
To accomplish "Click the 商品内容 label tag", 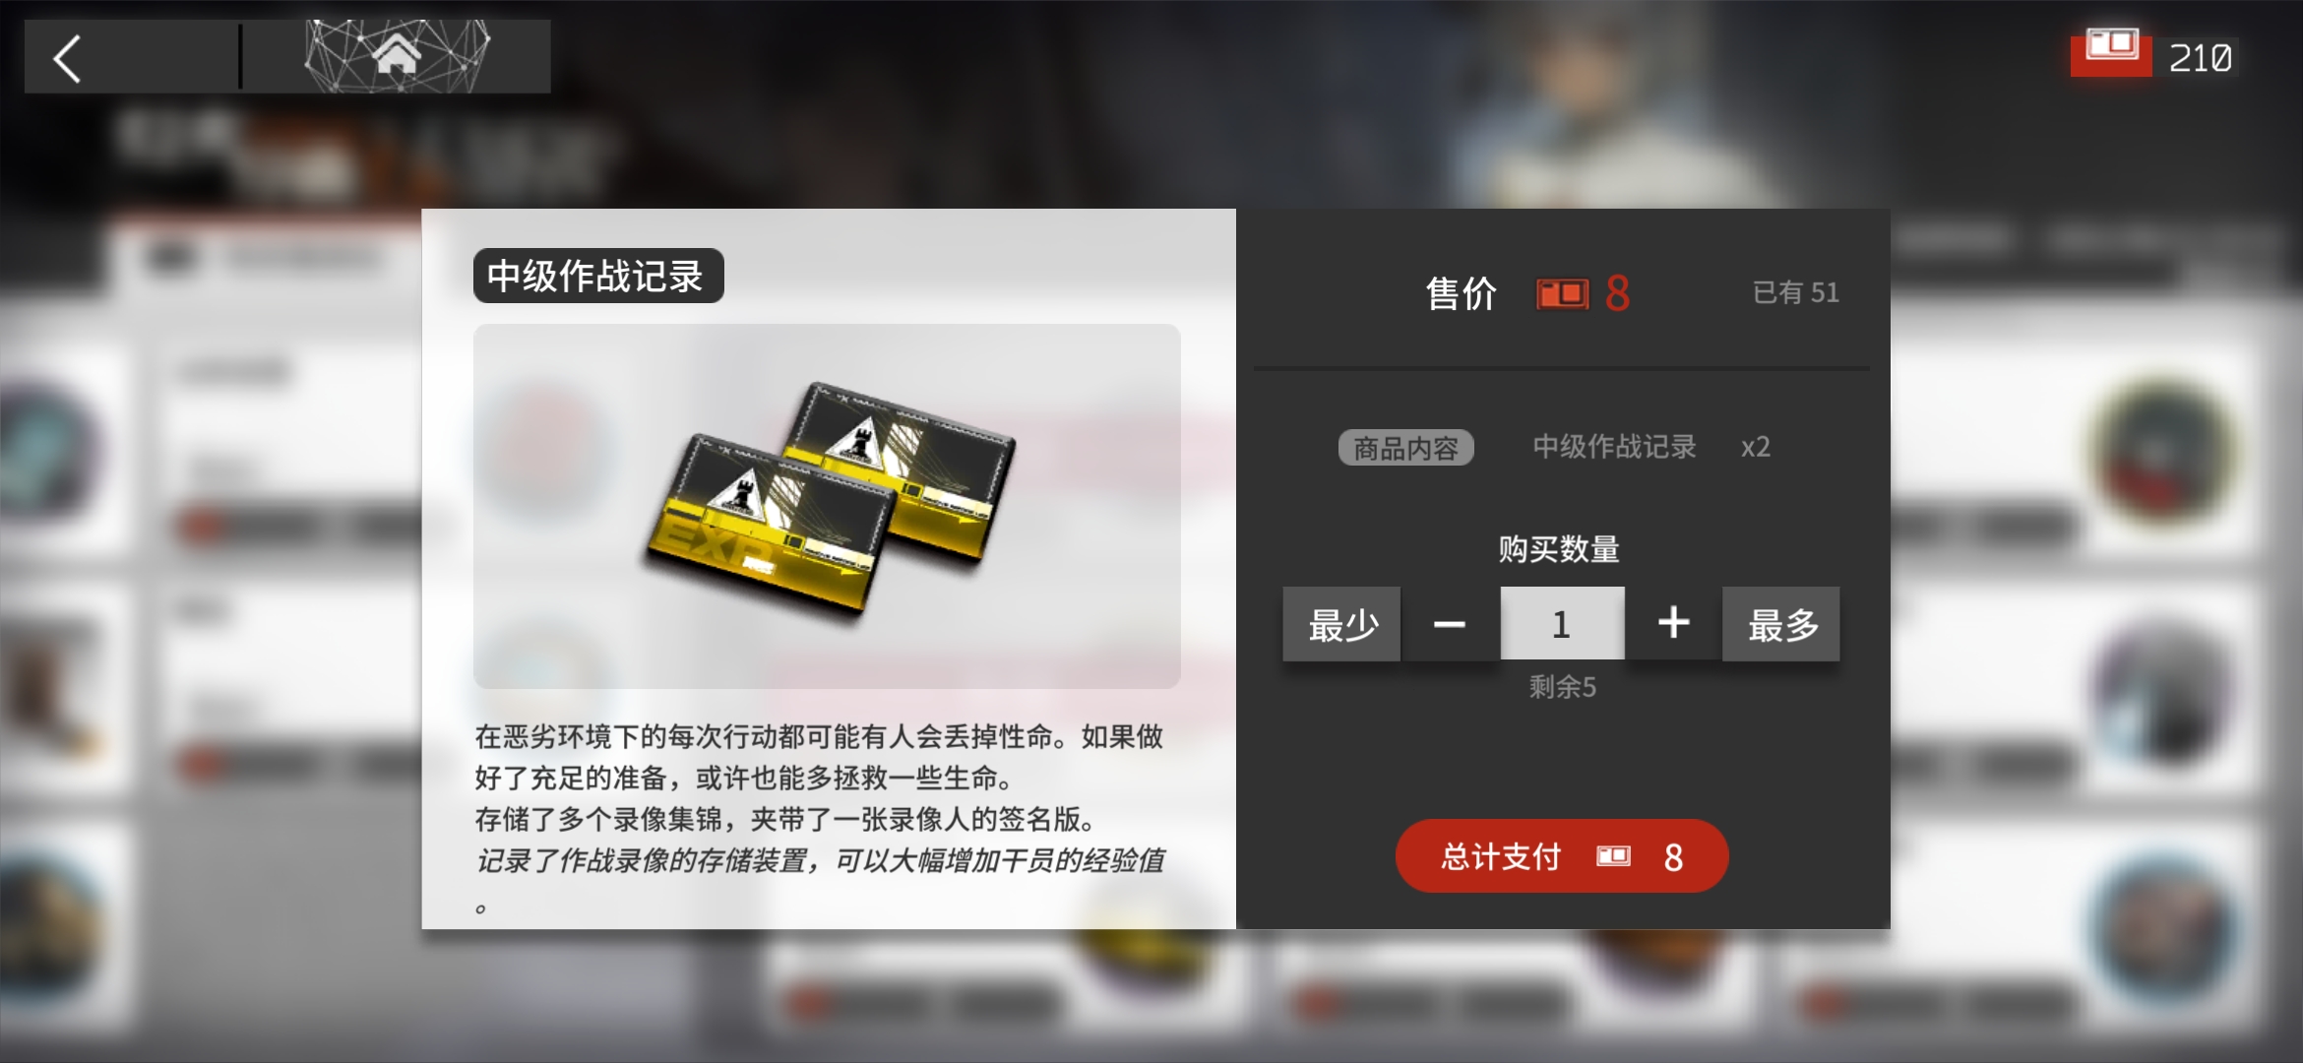I will coord(1405,448).
